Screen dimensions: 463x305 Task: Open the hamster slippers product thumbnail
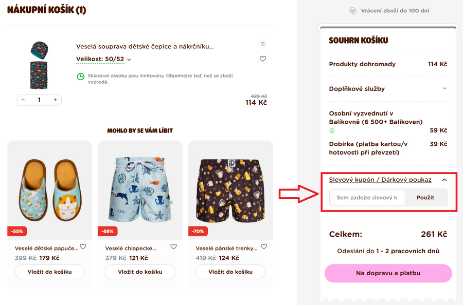[49, 189]
